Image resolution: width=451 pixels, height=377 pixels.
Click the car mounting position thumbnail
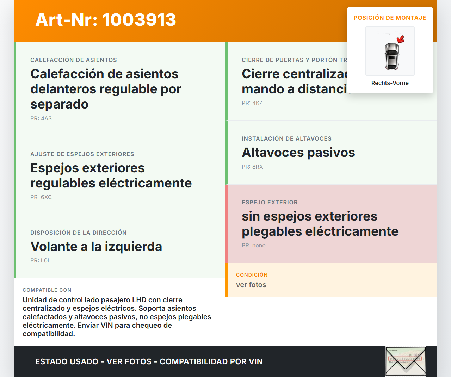point(390,51)
